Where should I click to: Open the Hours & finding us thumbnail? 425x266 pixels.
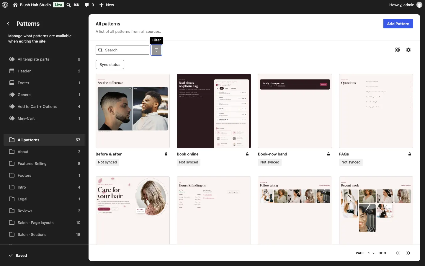pyautogui.click(x=214, y=210)
